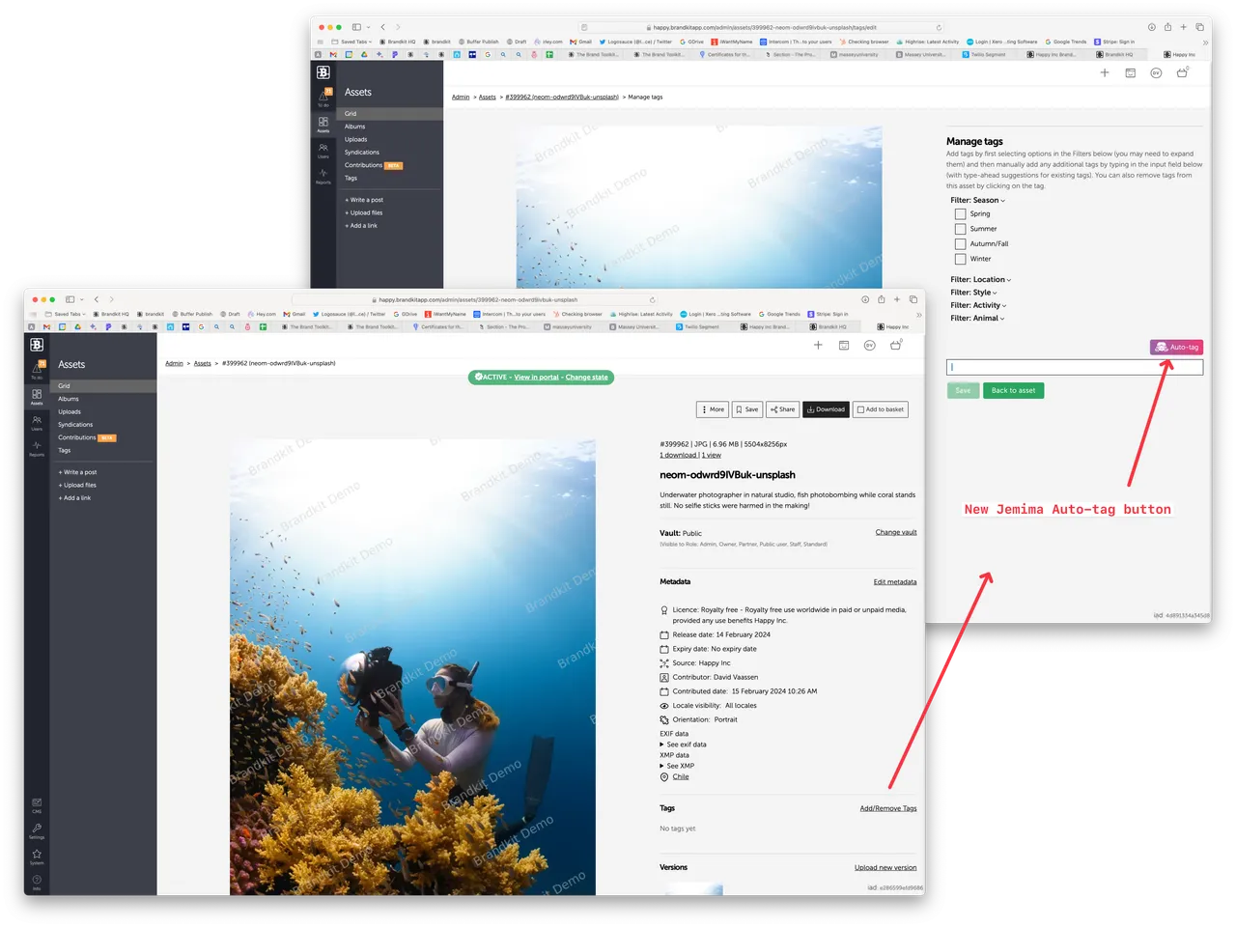Open the More options three-dot button
1236x927 pixels.
pos(713,409)
